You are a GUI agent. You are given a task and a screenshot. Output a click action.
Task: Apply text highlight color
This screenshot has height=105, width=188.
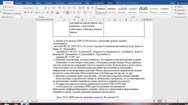(52, 12)
